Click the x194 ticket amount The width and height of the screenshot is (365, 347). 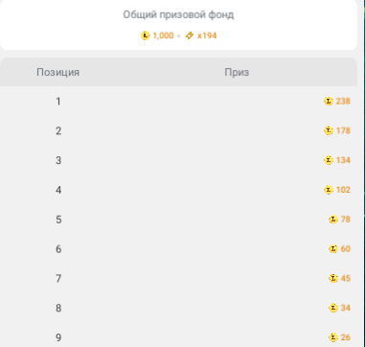[207, 35]
